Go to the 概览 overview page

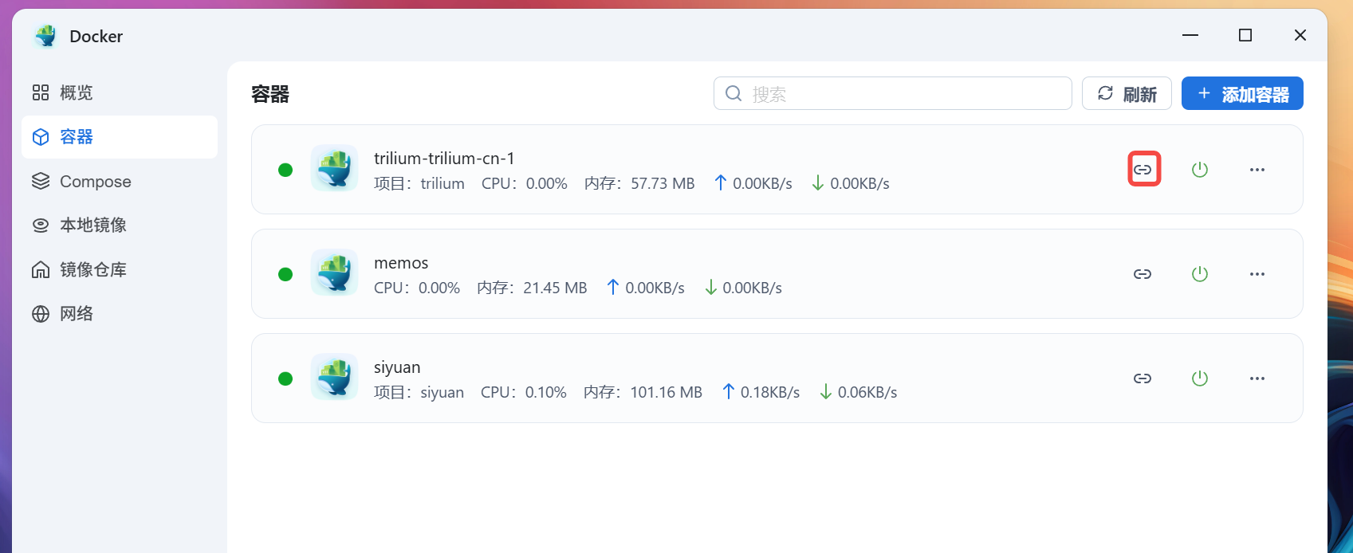[77, 93]
